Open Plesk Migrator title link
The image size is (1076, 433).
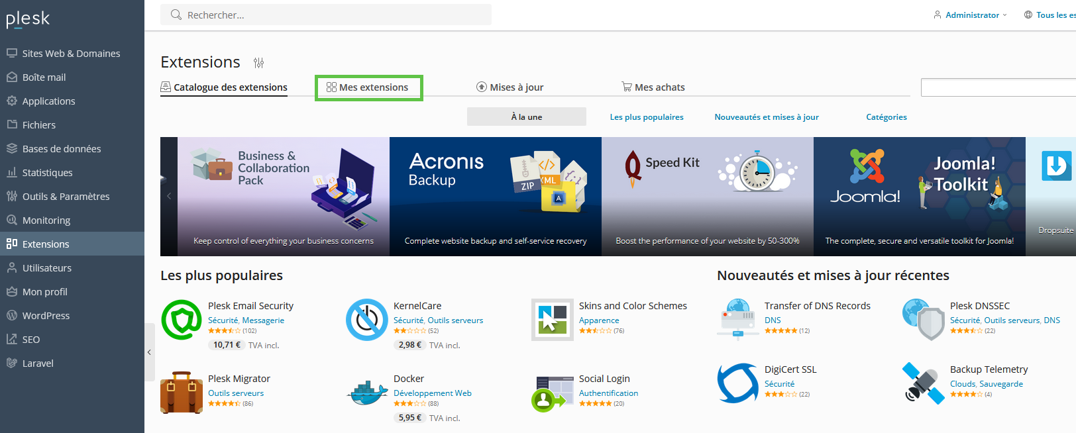click(x=239, y=379)
